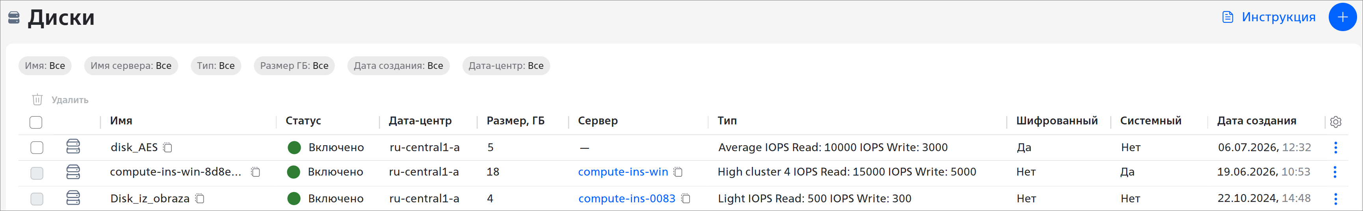Open actions menu for Disk_iz_obraza row
Viewport: 1363px width, 211px height.
(1335, 199)
